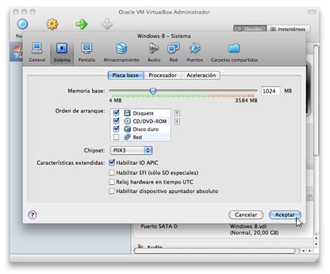Switch to the Procesador tab
This screenshot has height=274, width=330.
163,76
